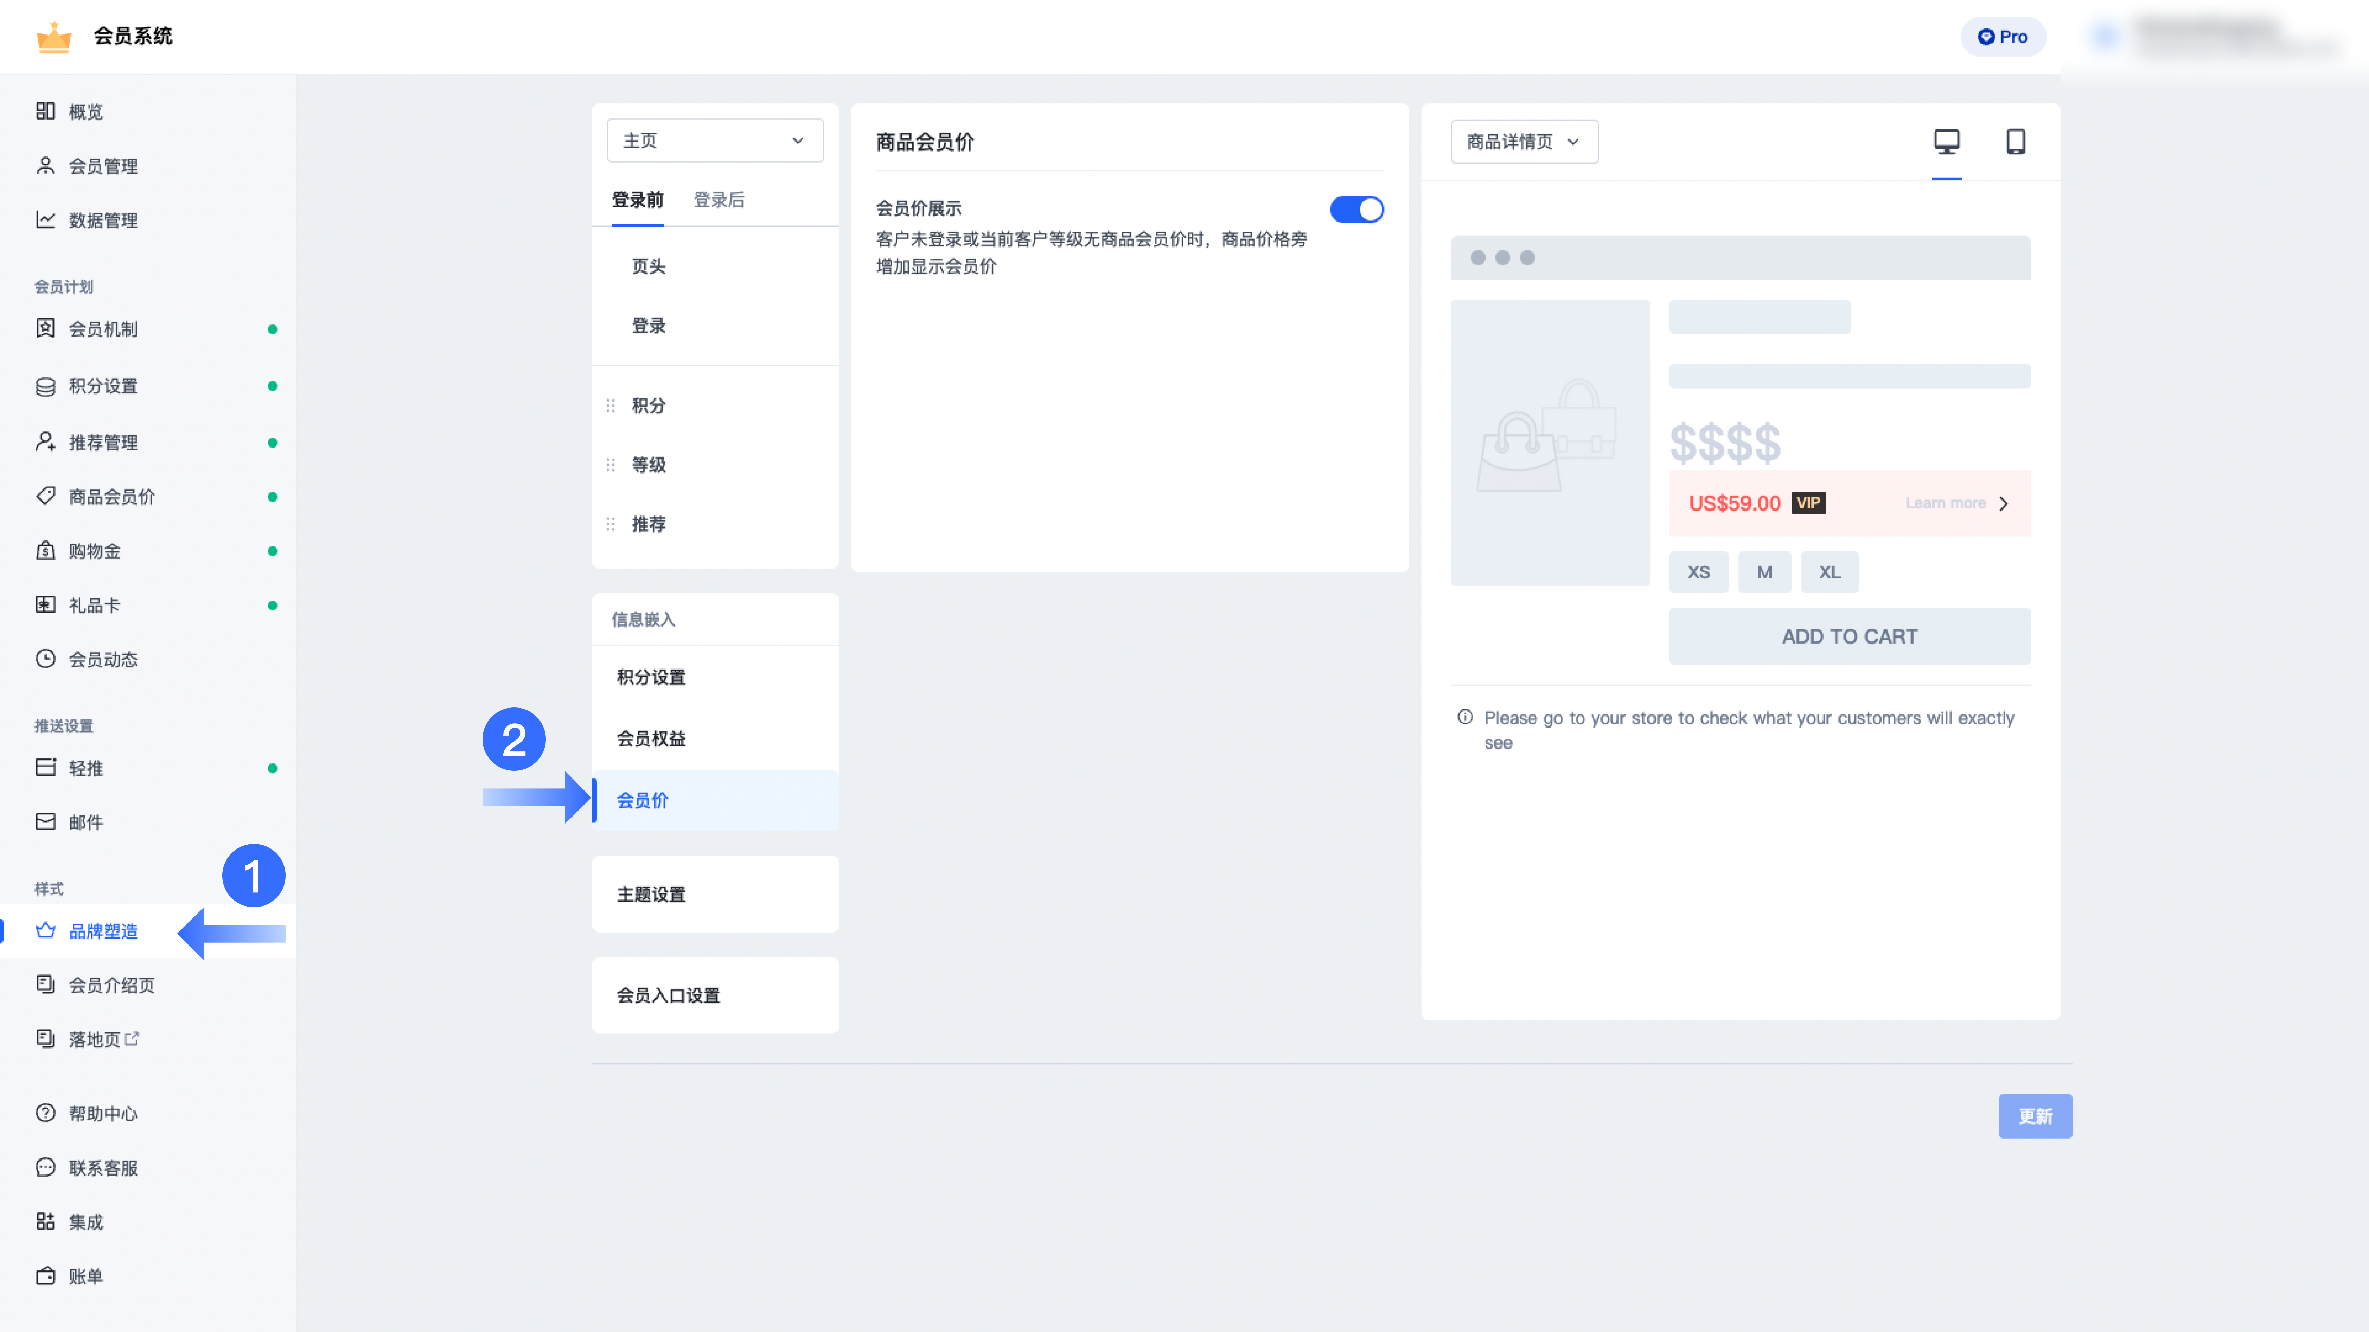Screen dimensions: 2369x1332
Task: Open 账单 wallet icon
Action: coord(45,1276)
